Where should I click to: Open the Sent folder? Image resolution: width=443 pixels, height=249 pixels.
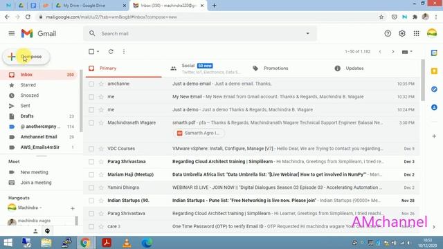[25, 106]
